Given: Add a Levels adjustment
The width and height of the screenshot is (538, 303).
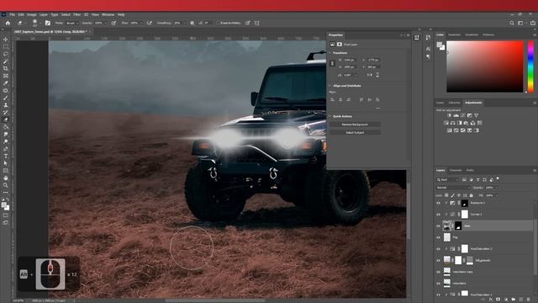Looking at the screenshot, I should tap(456, 115).
